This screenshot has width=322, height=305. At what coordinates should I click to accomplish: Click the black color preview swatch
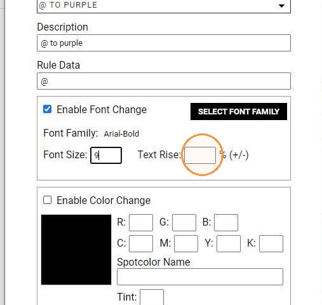tap(76, 250)
